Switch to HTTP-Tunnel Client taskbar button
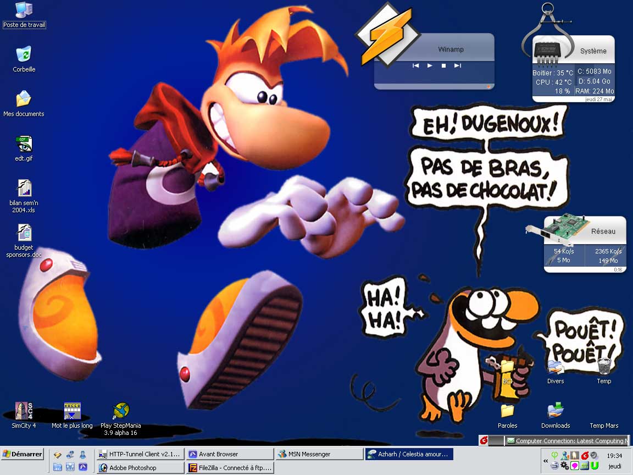This screenshot has width=633, height=475. (141, 454)
